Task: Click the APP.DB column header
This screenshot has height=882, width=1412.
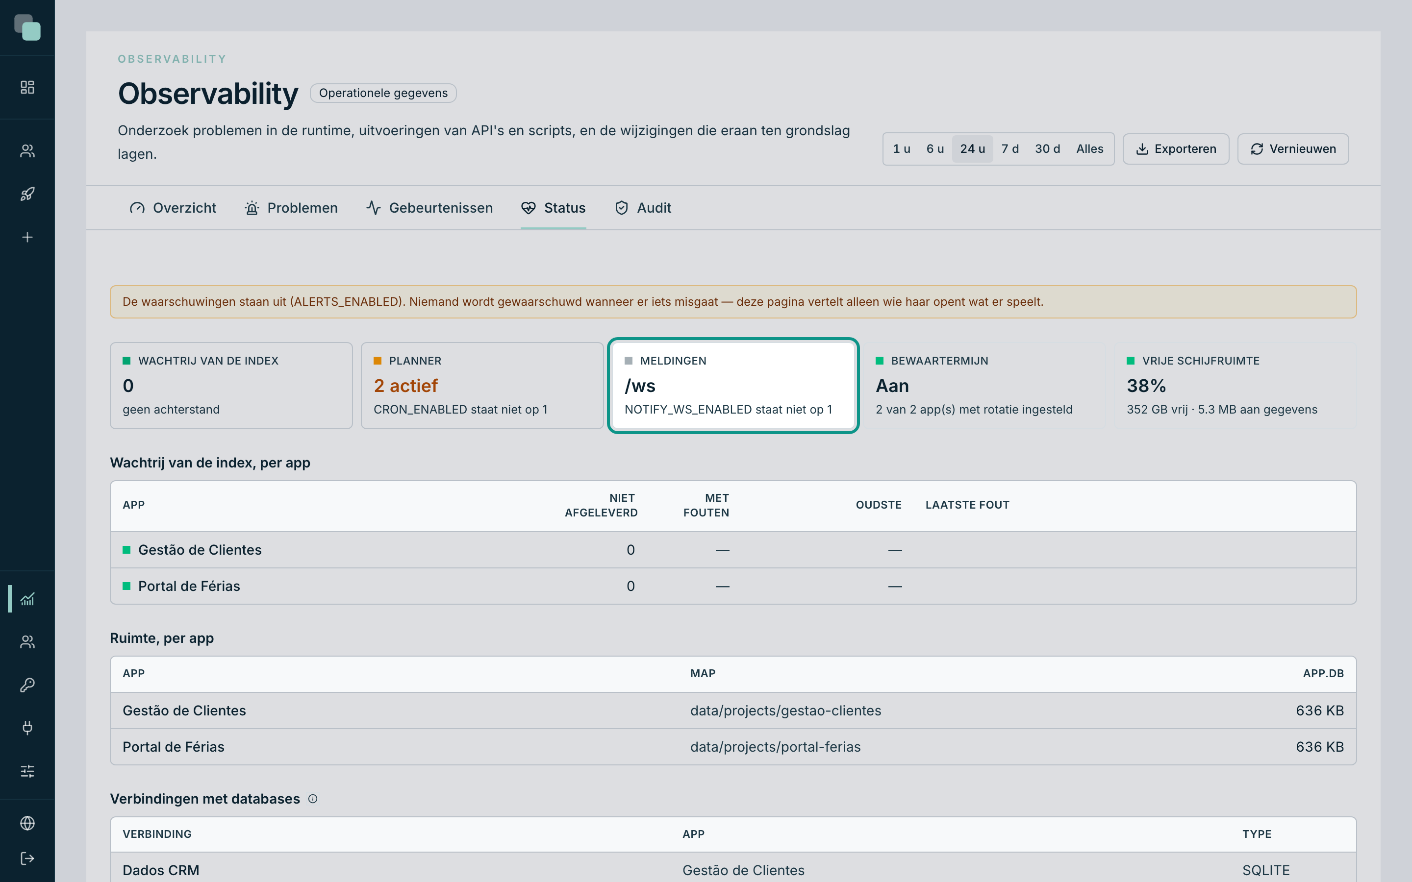Action: tap(1323, 673)
